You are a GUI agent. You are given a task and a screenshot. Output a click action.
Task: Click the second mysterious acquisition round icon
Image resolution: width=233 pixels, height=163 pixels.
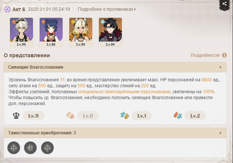30,148
